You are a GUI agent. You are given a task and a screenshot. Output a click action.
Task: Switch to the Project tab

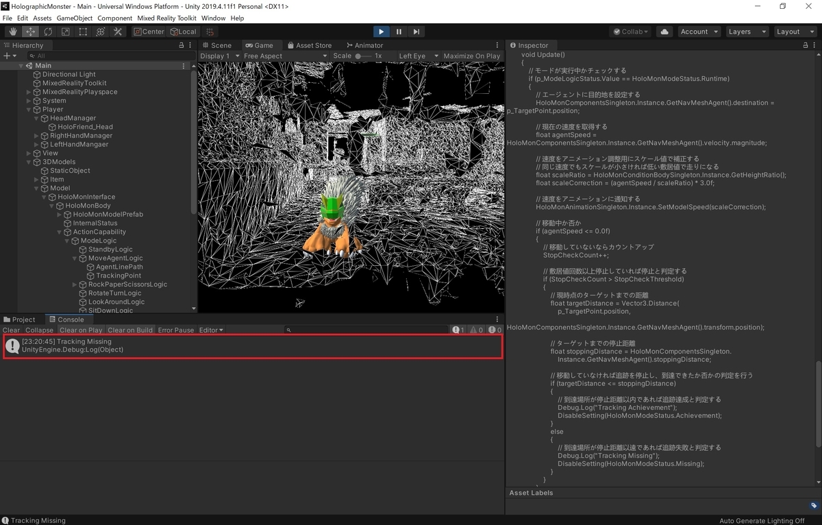coord(19,319)
